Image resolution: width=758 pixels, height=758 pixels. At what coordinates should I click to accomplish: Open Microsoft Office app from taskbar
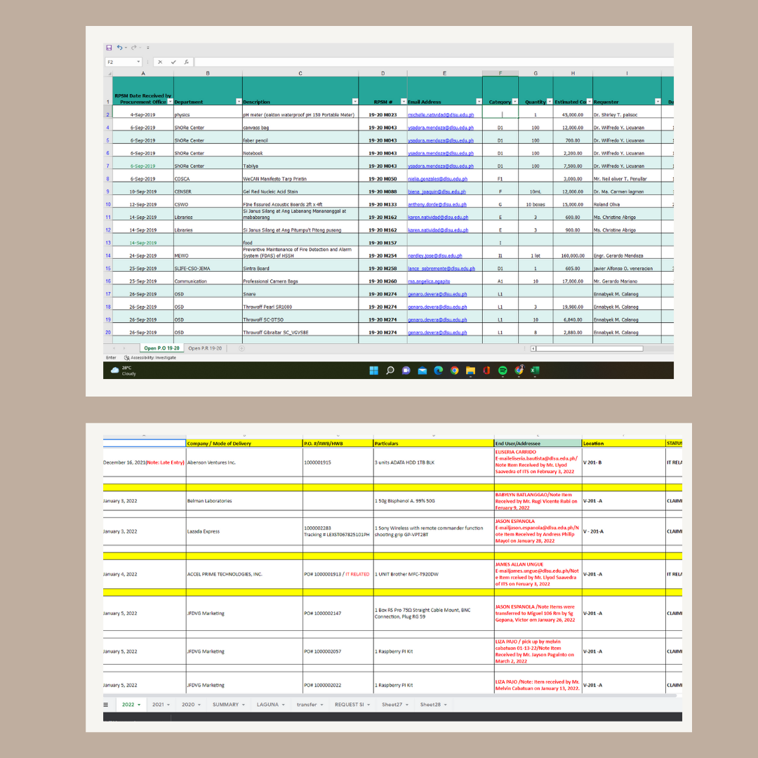click(486, 371)
